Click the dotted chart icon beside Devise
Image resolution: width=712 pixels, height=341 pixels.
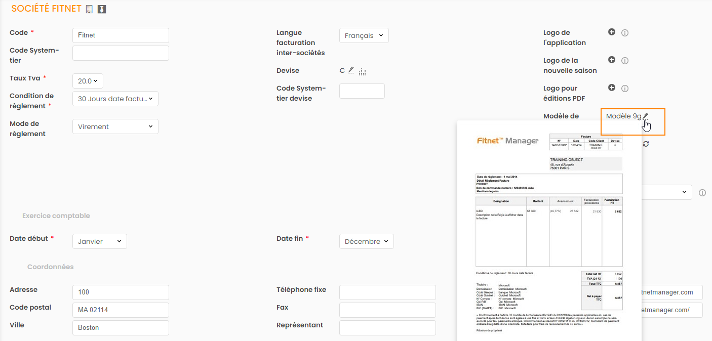tap(362, 72)
